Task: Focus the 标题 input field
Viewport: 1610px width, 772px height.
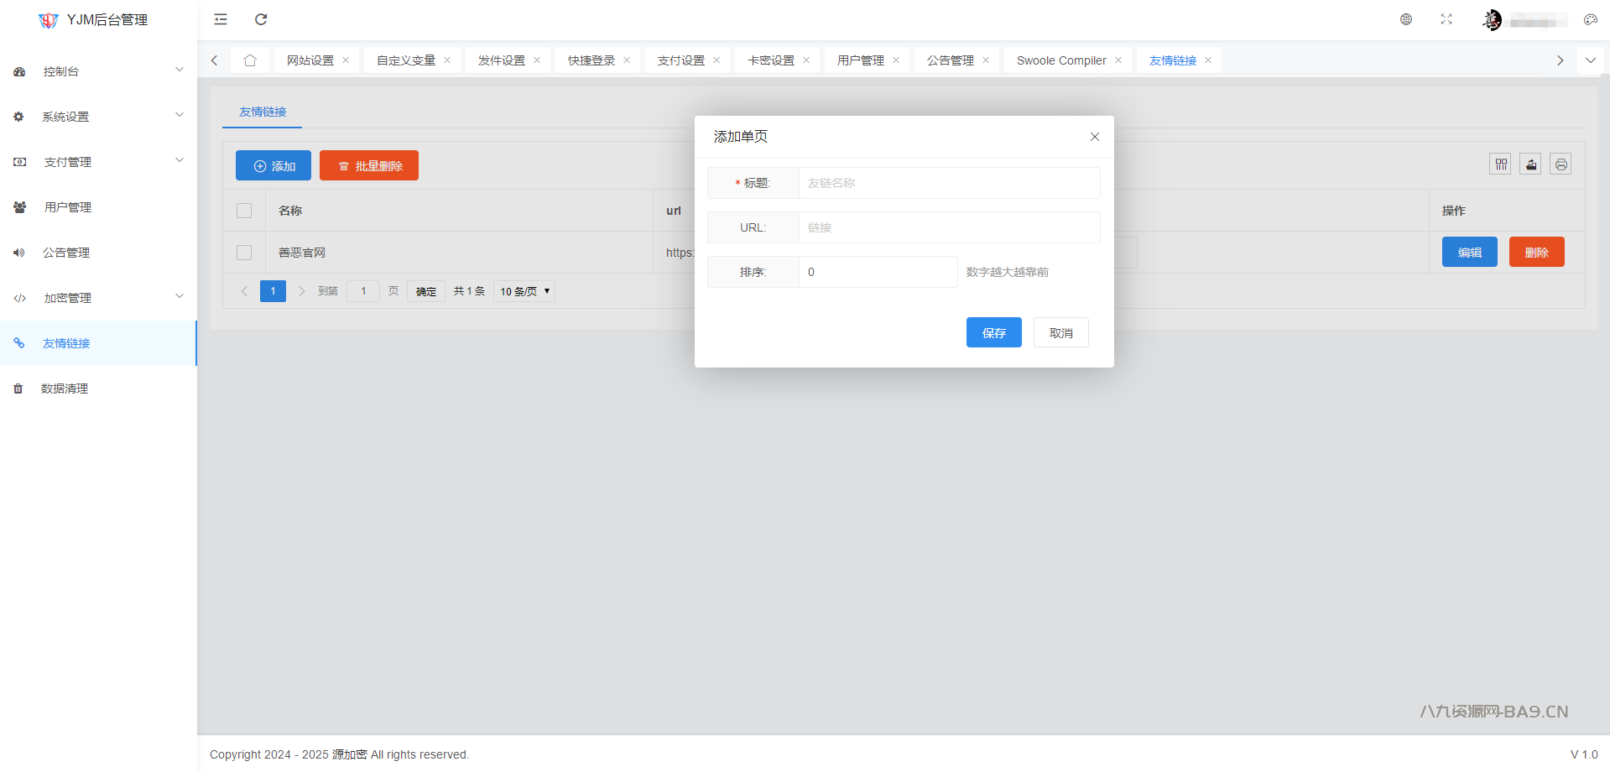Action: 949,183
